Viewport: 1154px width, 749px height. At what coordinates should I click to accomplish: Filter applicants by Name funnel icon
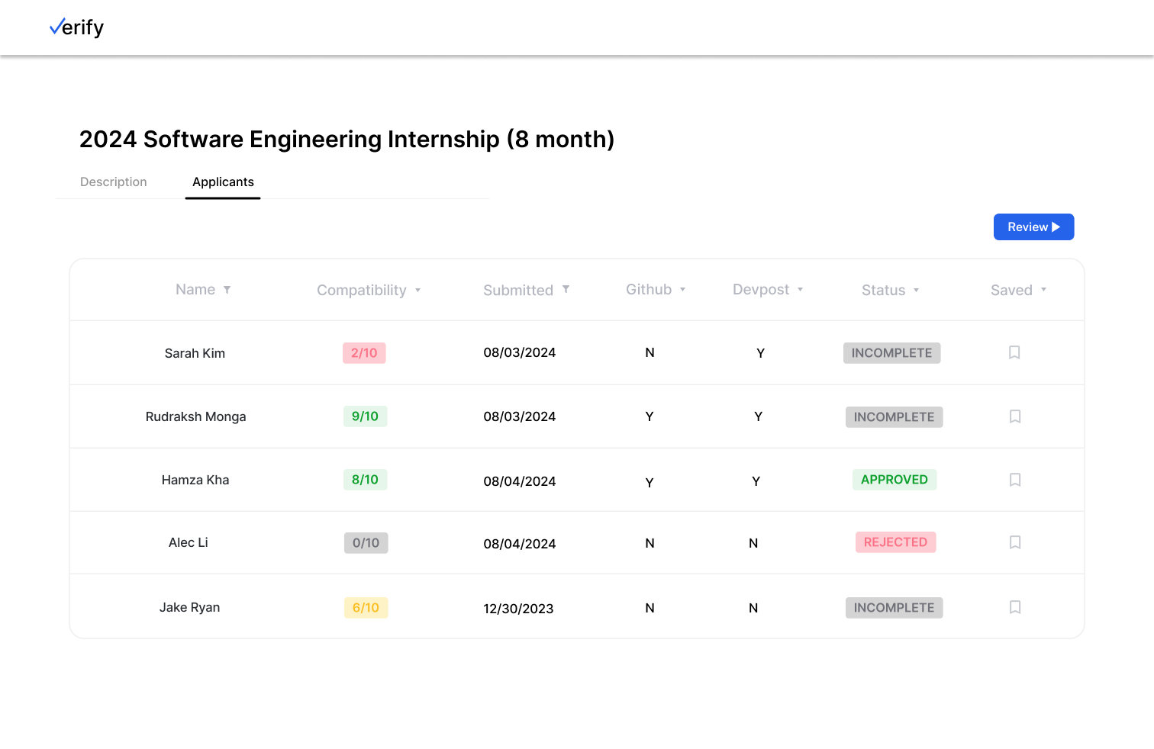click(x=227, y=290)
